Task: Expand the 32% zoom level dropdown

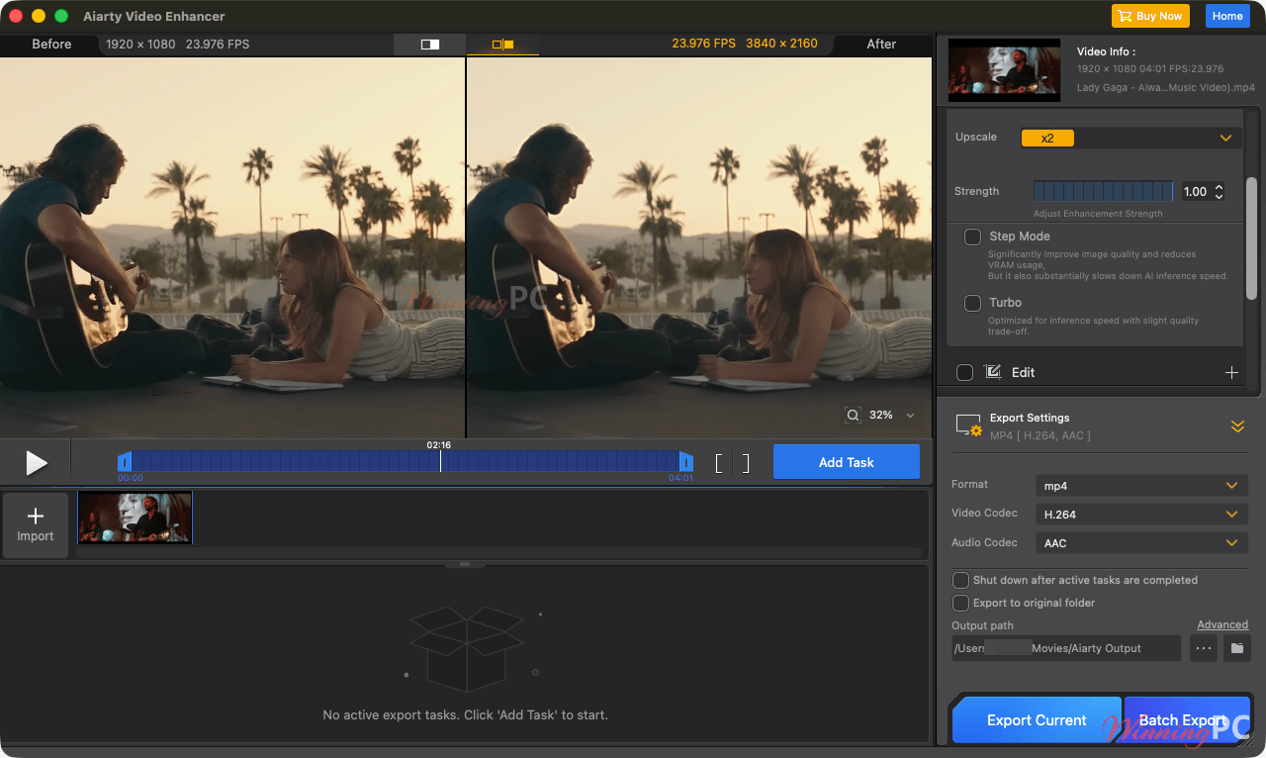Action: coord(910,416)
